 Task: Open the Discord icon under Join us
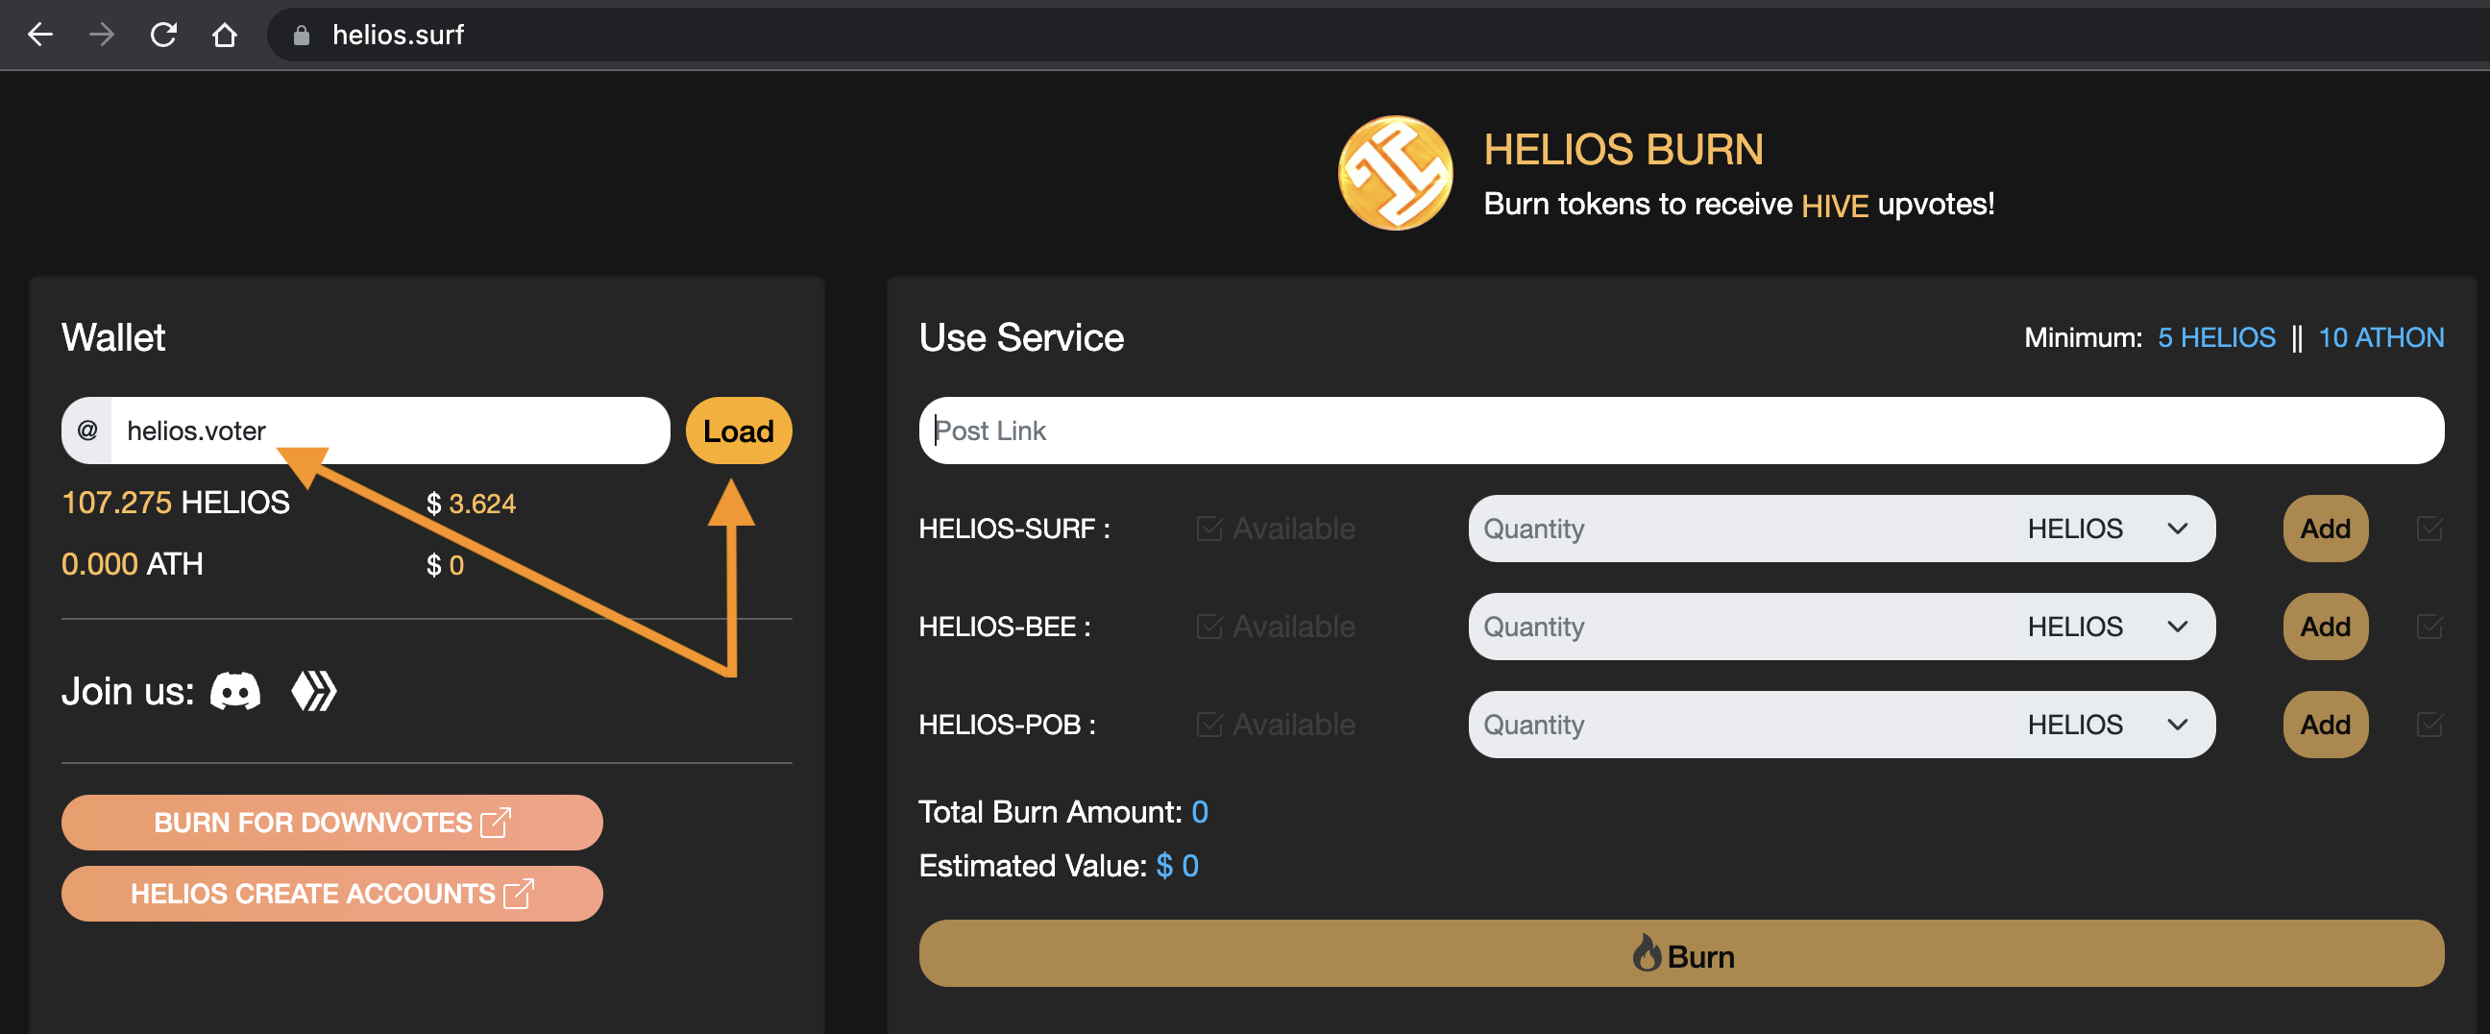point(235,692)
